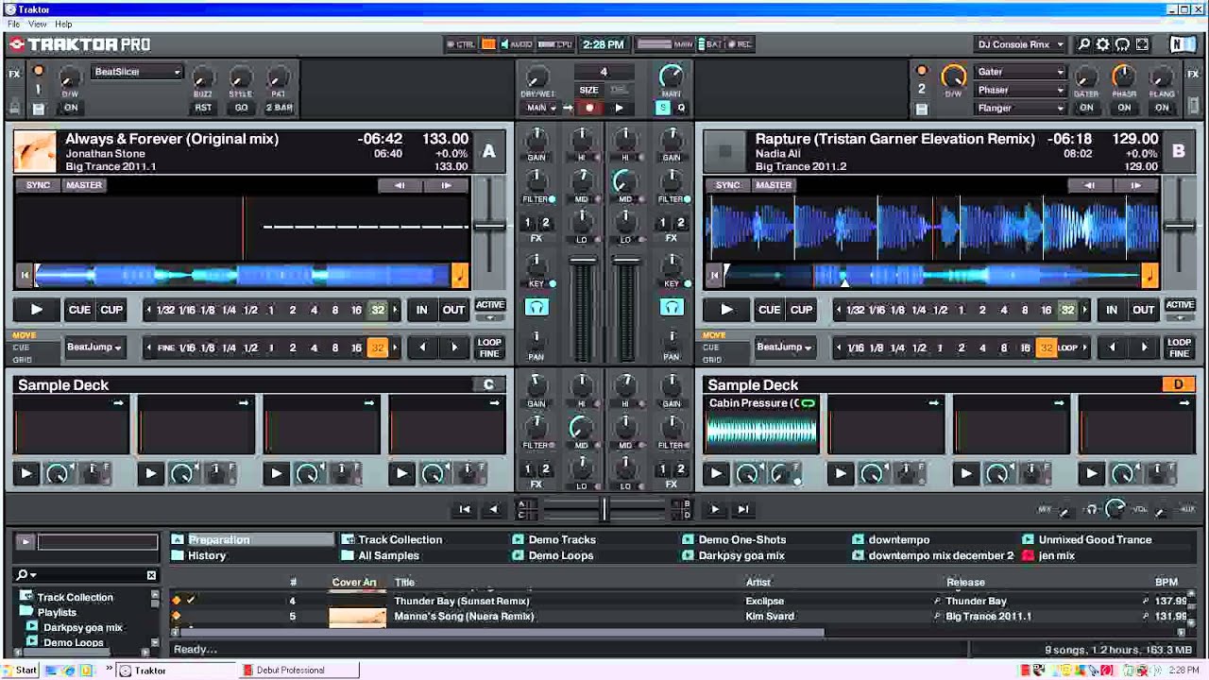Toggle Phaser effect ON button

[x=1124, y=108]
